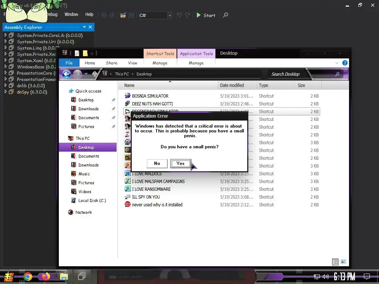
Task: Select I LOVE MALSPAM CAMPAIGNS Excel icon
Action: click(127, 181)
